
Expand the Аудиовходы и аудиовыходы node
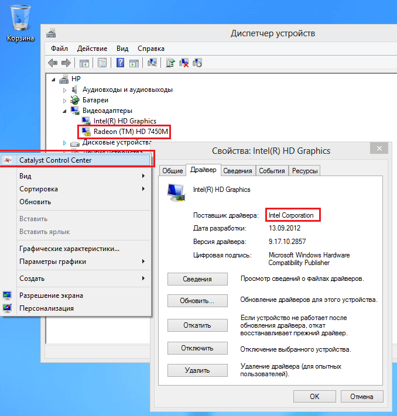(x=64, y=90)
